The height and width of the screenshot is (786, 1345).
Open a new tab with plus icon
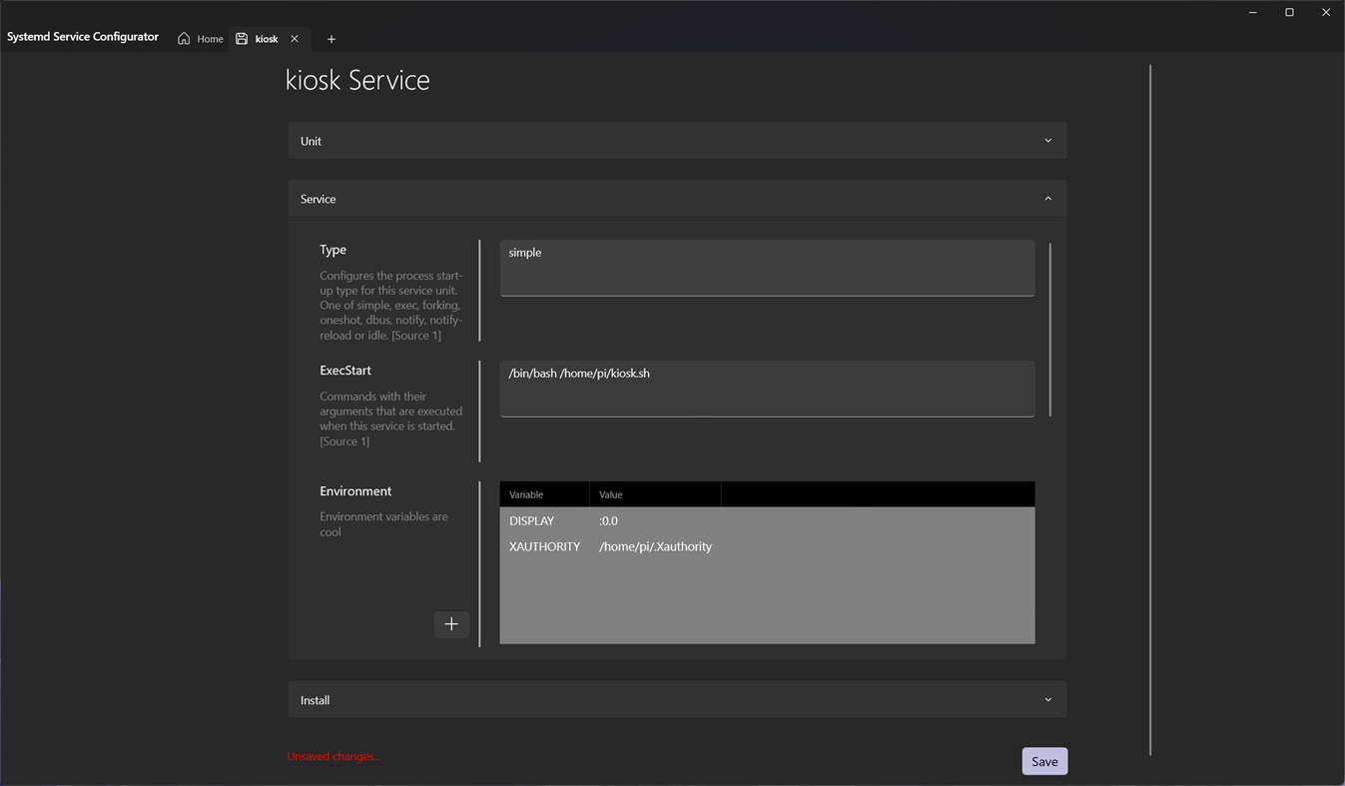coord(332,39)
